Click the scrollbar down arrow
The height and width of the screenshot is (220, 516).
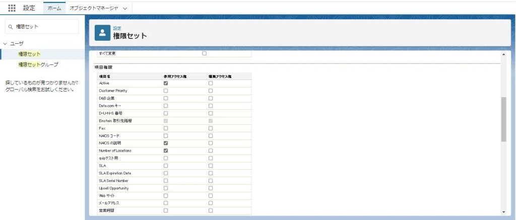503,212
